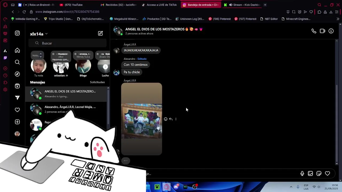Open Discord from the Windows taskbar
Viewport: 342px width, 192px height.
176,187
